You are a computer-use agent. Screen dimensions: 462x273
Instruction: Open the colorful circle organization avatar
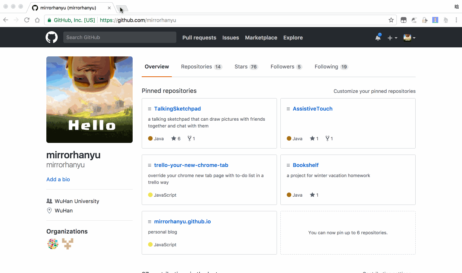pos(53,244)
